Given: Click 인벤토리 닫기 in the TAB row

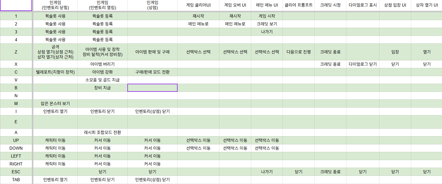Looking at the screenshot, I should click(x=102, y=180).
